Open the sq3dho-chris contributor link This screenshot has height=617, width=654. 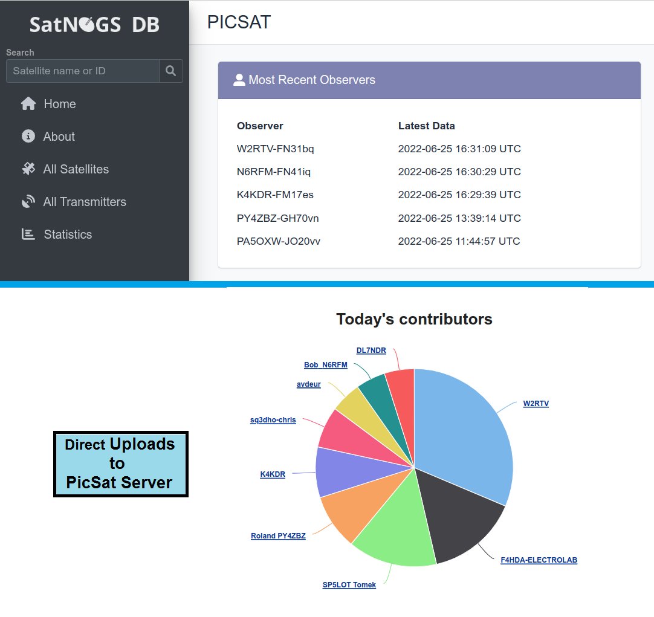coord(273,420)
